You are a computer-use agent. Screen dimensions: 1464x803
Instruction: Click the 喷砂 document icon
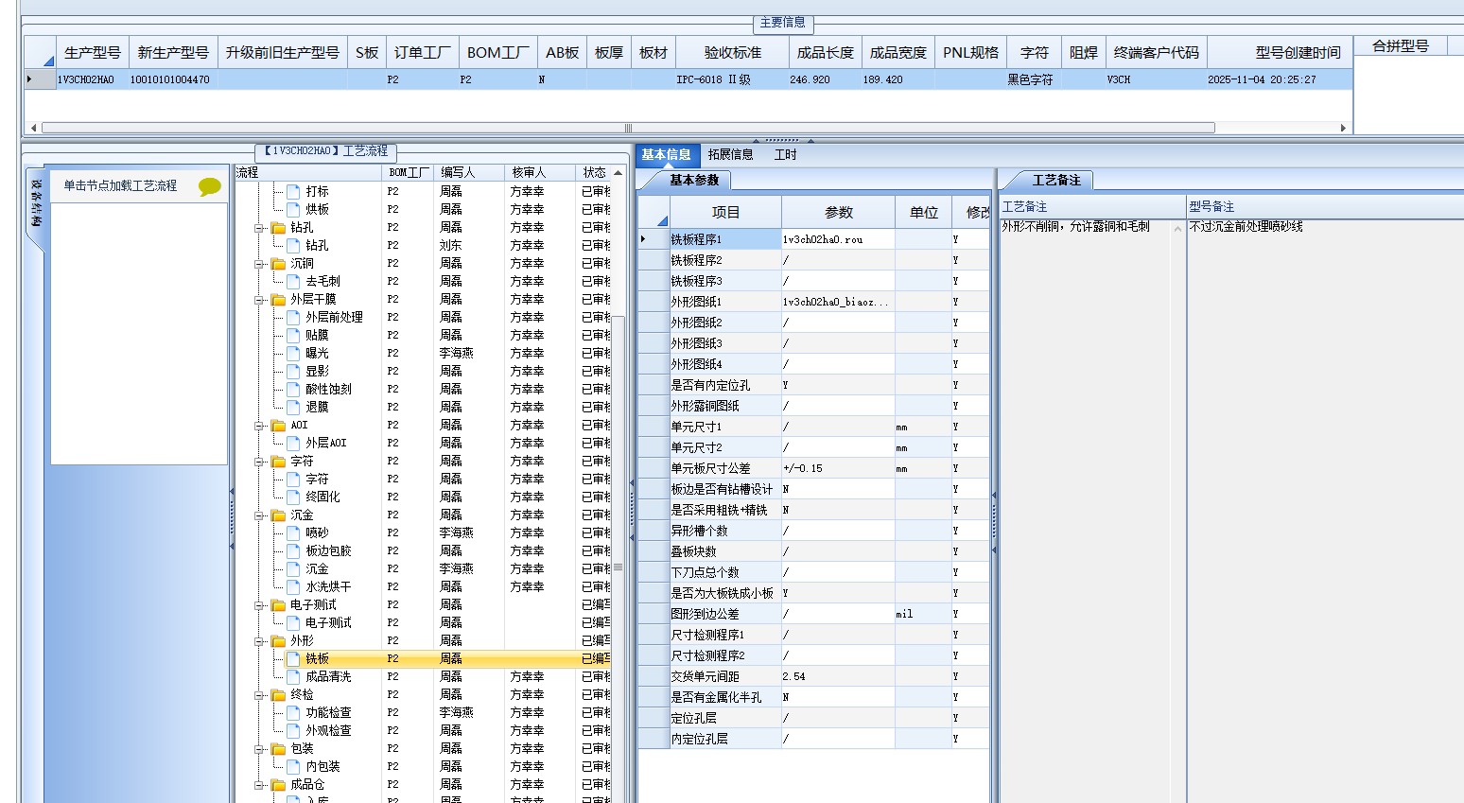[x=293, y=532]
